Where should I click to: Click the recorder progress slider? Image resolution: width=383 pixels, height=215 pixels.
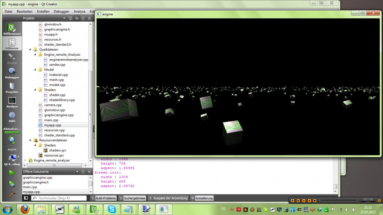pos(338,200)
